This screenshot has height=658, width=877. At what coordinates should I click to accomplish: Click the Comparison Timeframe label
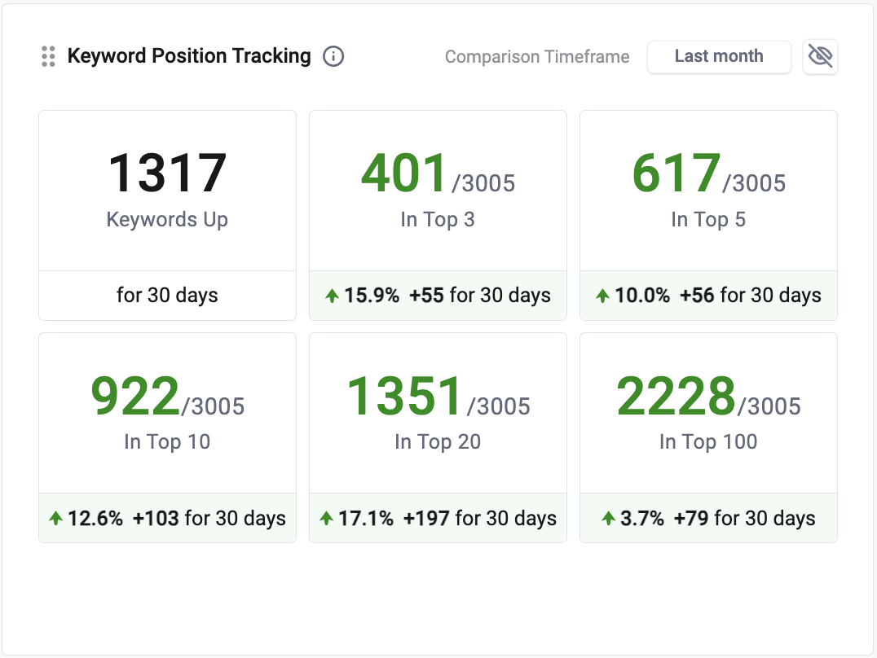click(x=537, y=57)
